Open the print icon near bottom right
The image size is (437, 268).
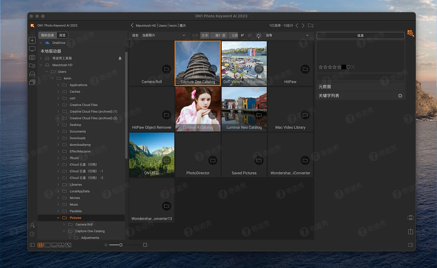[410, 217]
